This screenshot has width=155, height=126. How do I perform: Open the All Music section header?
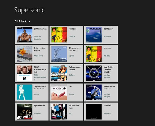(x=22, y=21)
